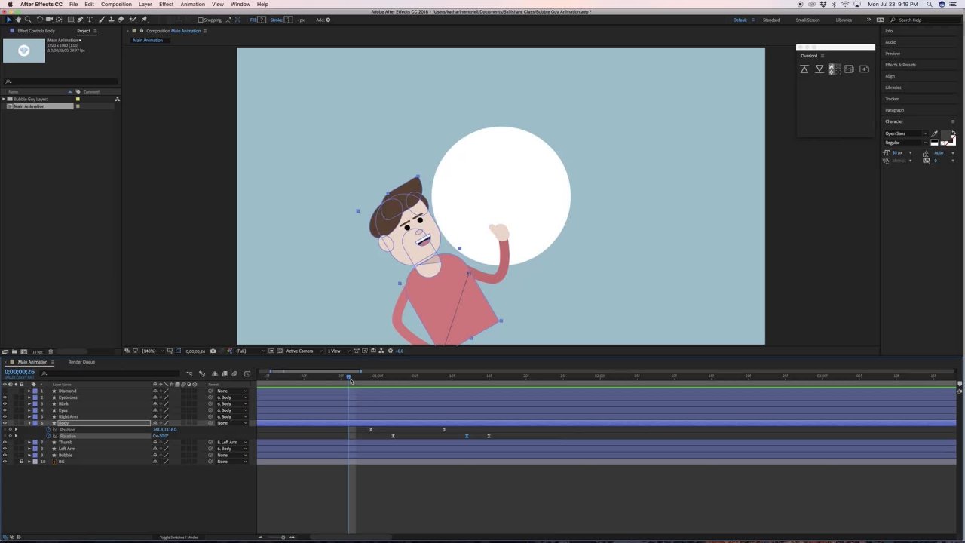Screen dimensions: 965x543
Task: Open the Composition menu
Action: pyautogui.click(x=116, y=5)
